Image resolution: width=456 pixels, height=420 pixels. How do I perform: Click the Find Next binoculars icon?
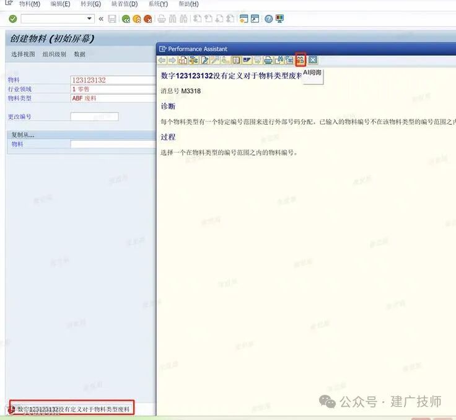[x=183, y=19]
